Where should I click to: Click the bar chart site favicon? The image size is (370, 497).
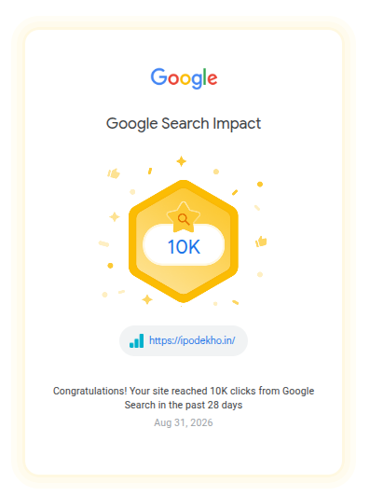pos(136,340)
